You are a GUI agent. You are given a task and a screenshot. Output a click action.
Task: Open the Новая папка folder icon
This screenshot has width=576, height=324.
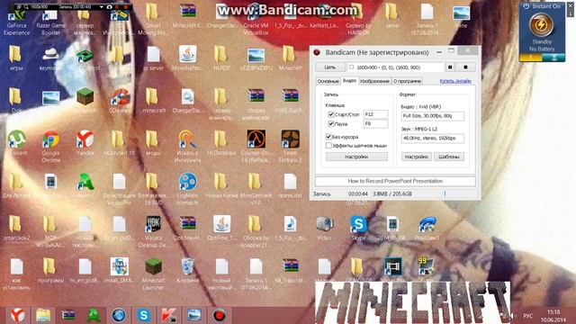(x=221, y=185)
